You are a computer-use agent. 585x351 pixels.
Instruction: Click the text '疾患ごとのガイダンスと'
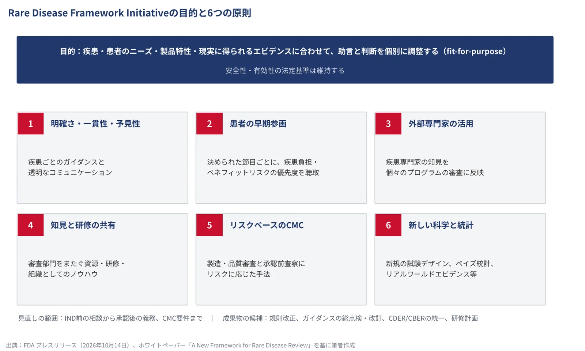[x=67, y=162]
